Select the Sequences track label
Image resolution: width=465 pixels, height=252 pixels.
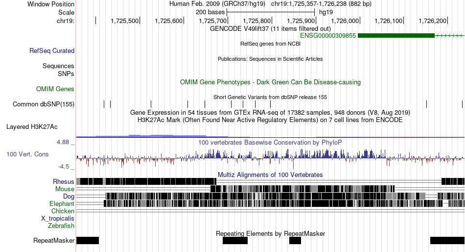pos(58,66)
